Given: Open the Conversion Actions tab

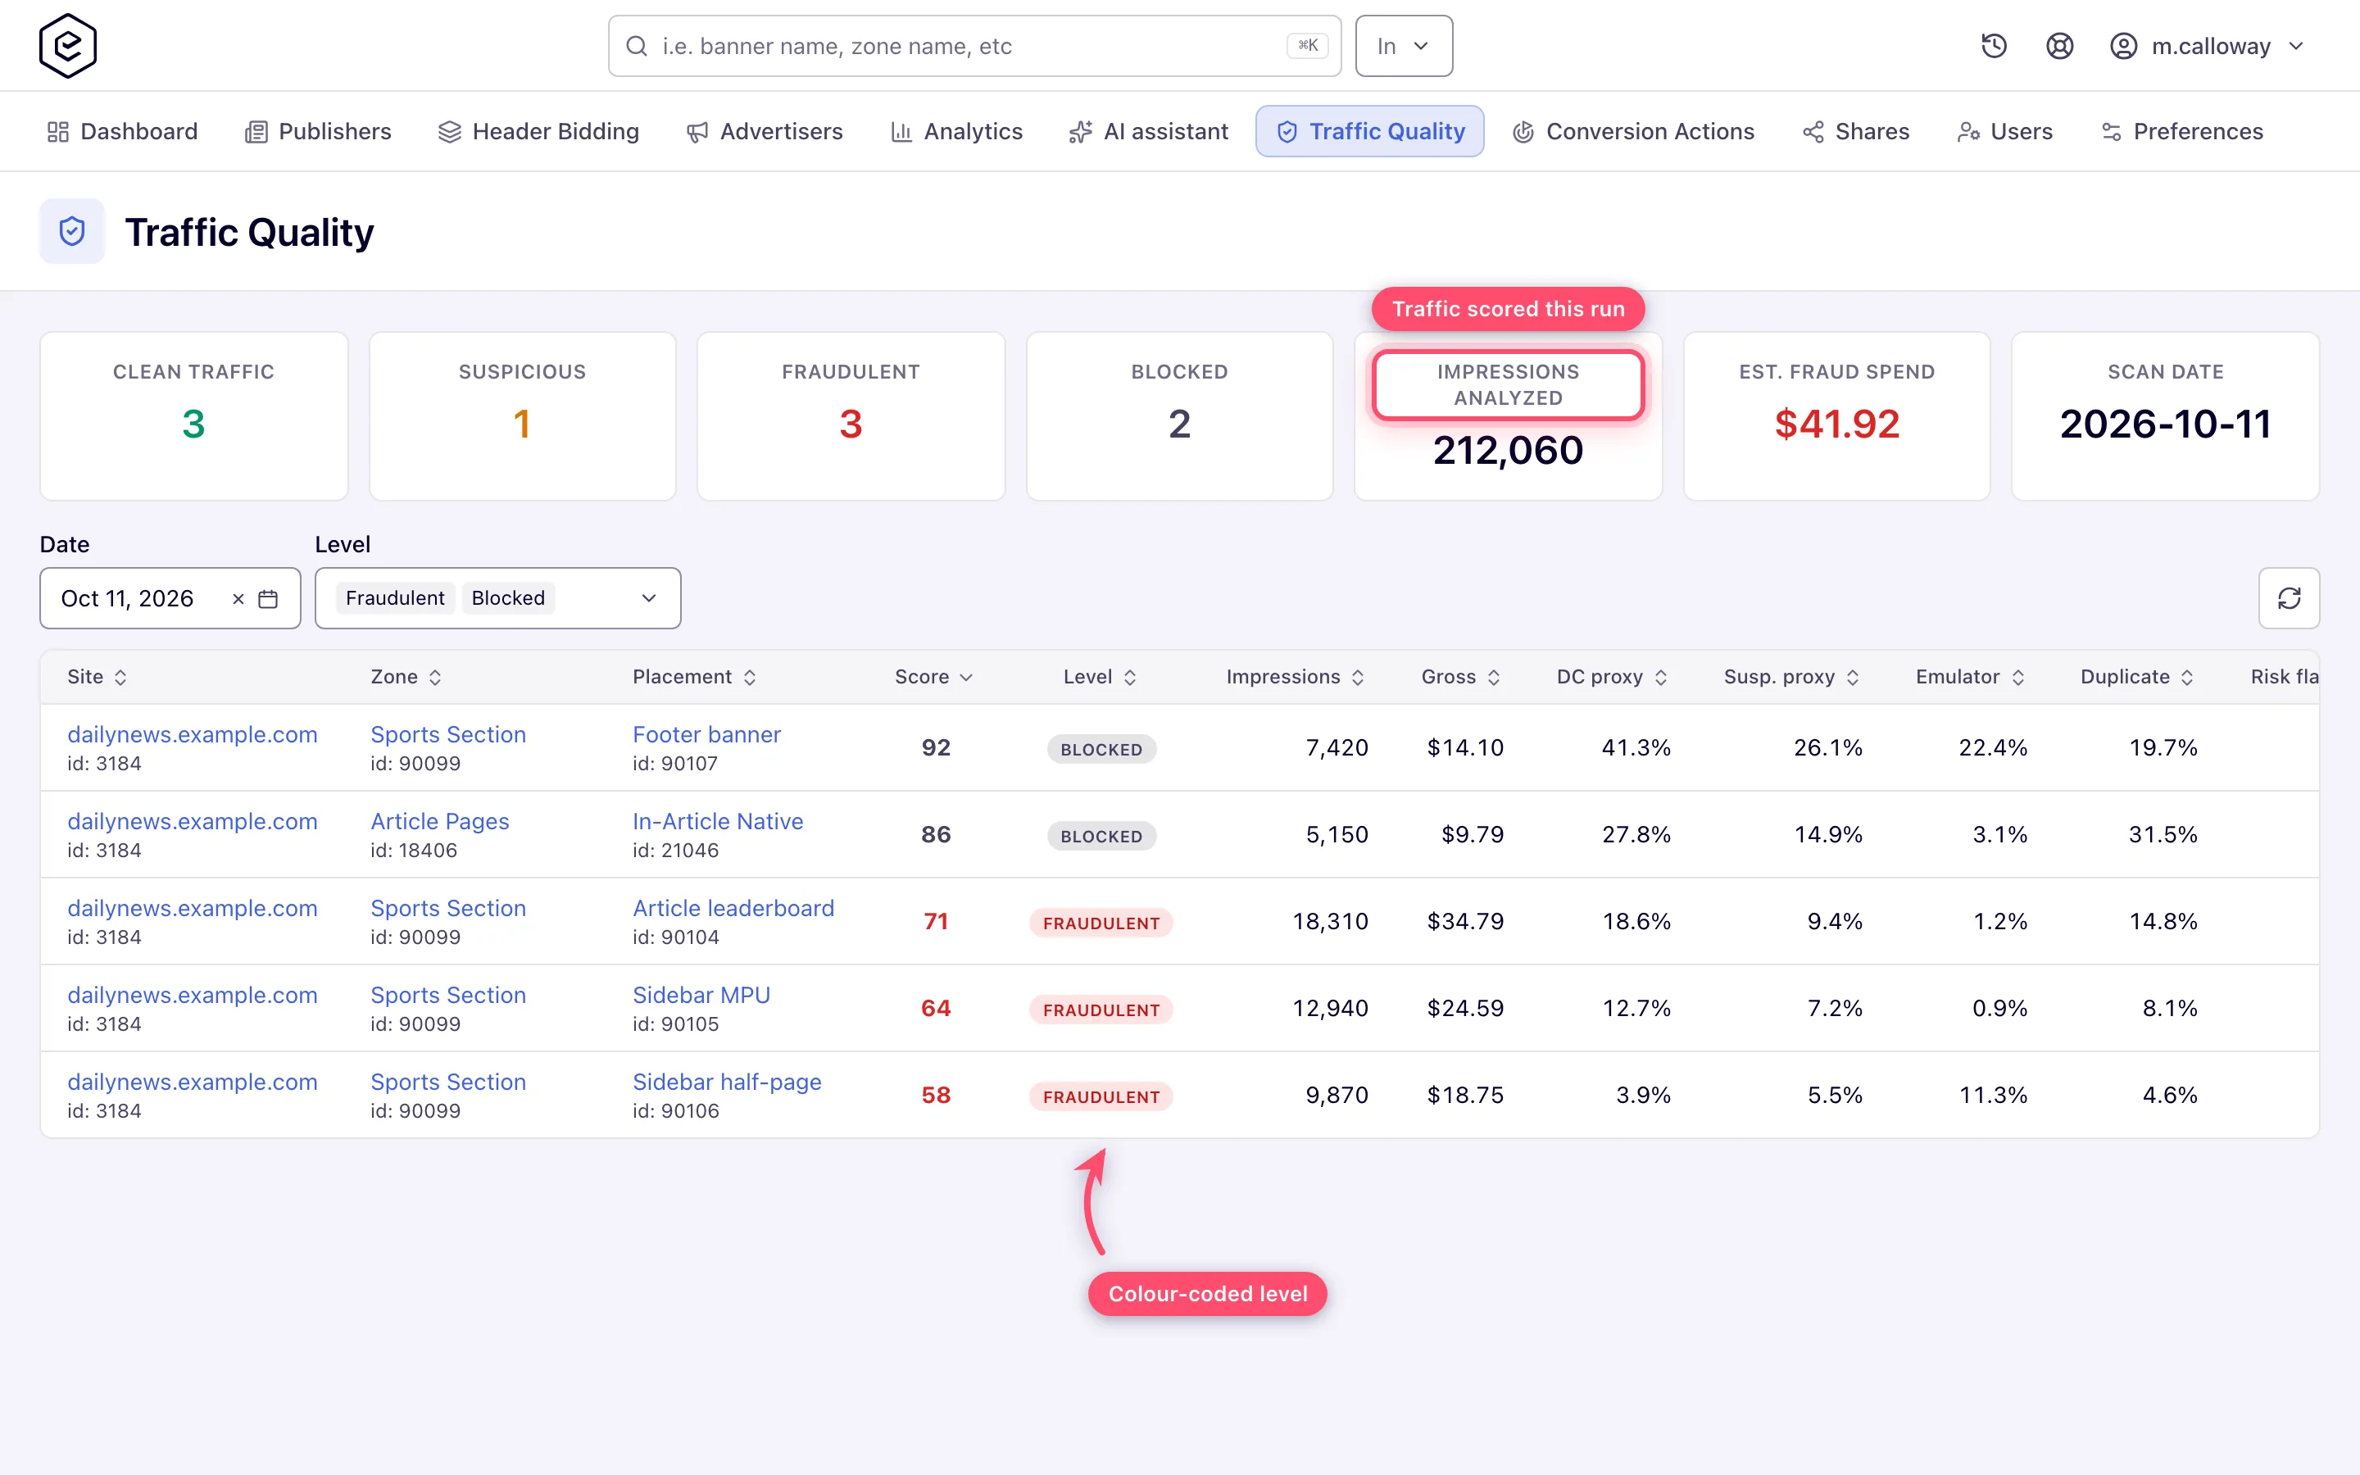Looking at the screenshot, I should (1633, 132).
